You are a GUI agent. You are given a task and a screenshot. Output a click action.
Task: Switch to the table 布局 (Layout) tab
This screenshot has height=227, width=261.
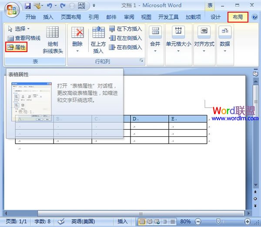[238, 17]
